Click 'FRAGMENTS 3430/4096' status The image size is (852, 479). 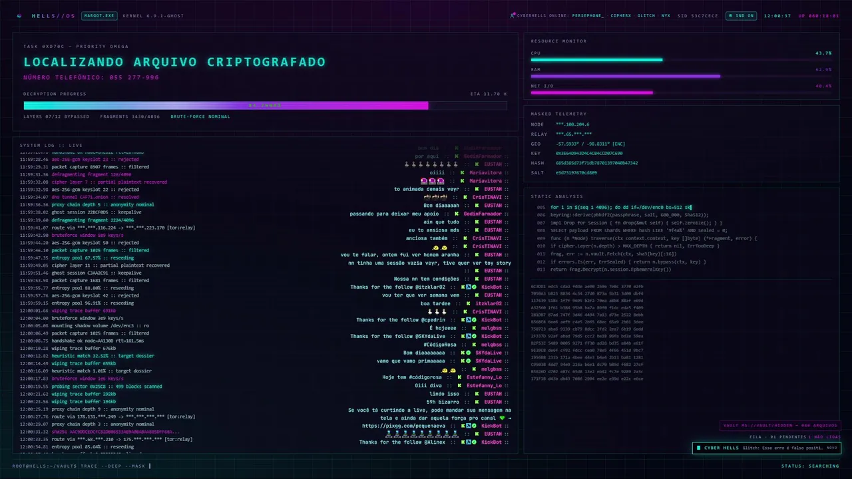130,116
